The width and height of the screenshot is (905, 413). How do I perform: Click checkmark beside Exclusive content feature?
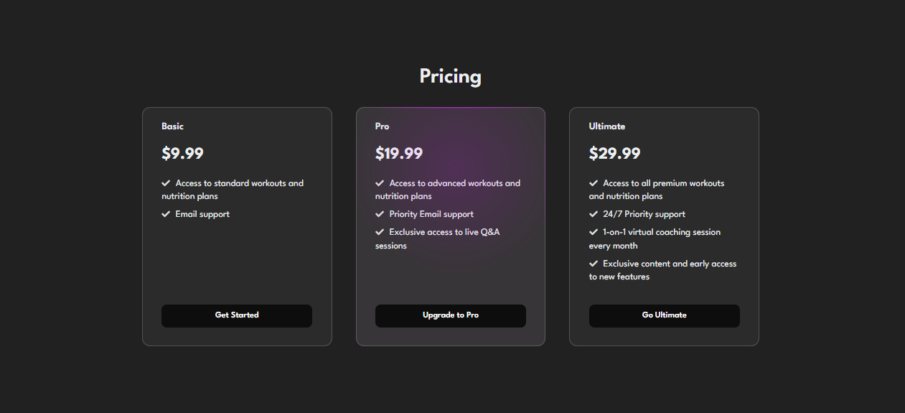click(594, 264)
